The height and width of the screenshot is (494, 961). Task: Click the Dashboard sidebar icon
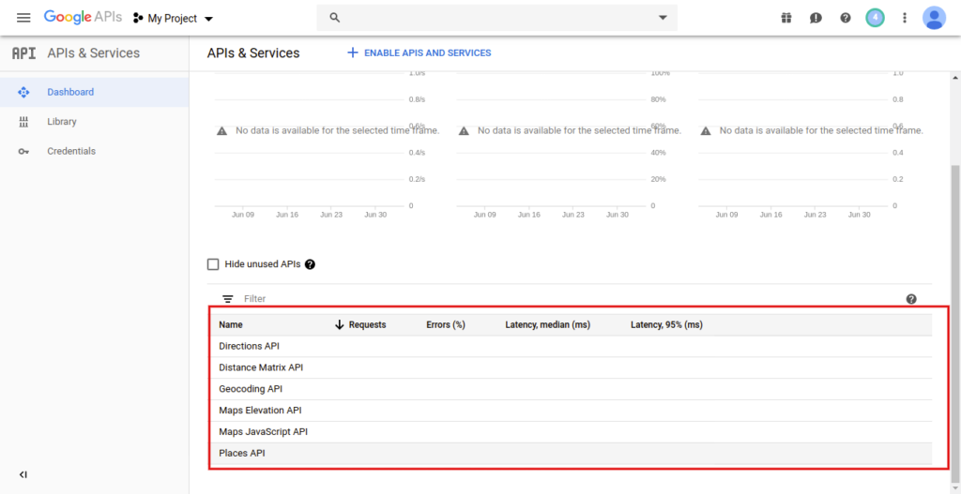[x=23, y=92]
